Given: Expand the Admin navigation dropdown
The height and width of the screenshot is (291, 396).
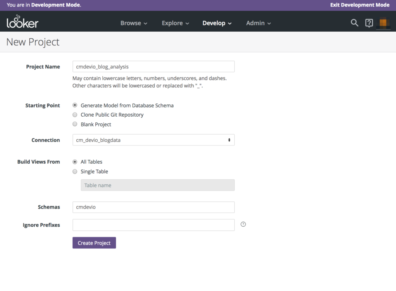Looking at the screenshot, I should 258,23.
